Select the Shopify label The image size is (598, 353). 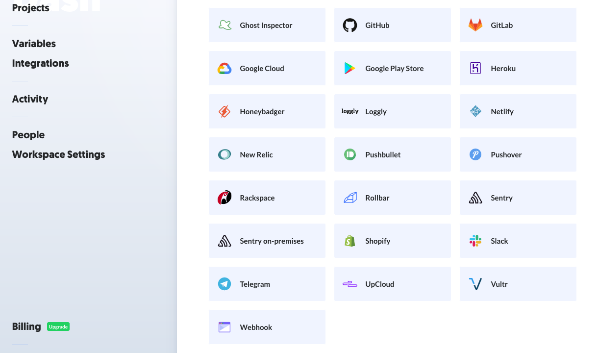[x=378, y=241]
